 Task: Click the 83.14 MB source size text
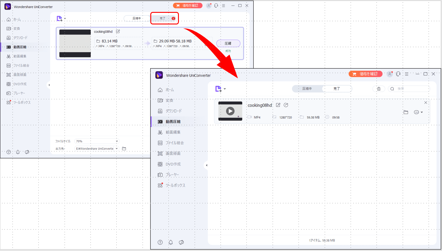pyautogui.click(x=110, y=41)
